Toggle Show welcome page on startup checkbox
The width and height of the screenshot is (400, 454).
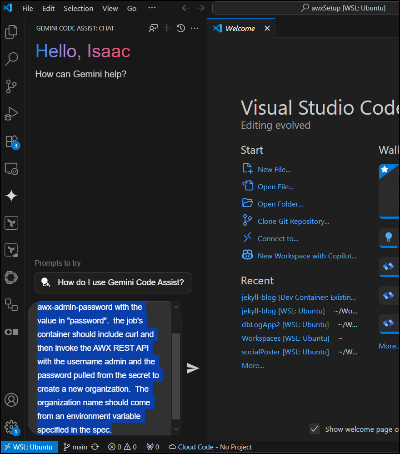tap(315, 429)
